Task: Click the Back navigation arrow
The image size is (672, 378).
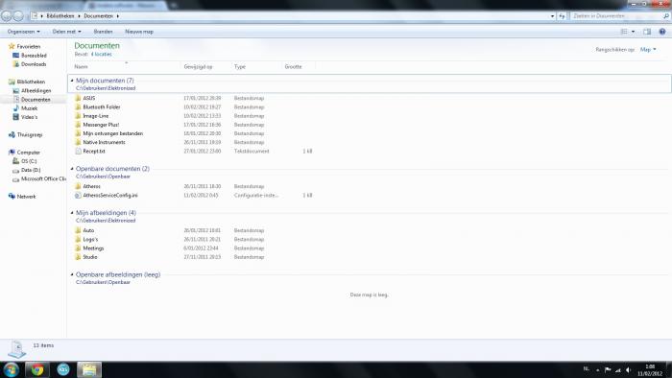Action: 7,16
